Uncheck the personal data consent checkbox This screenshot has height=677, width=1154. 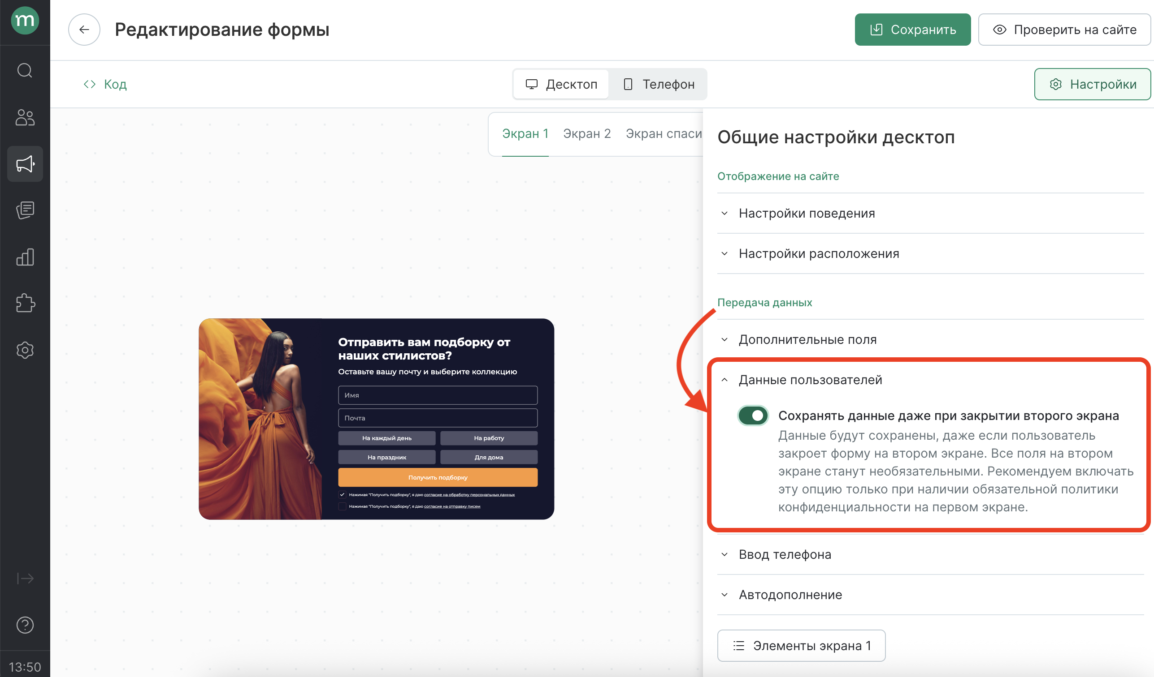(343, 494)
